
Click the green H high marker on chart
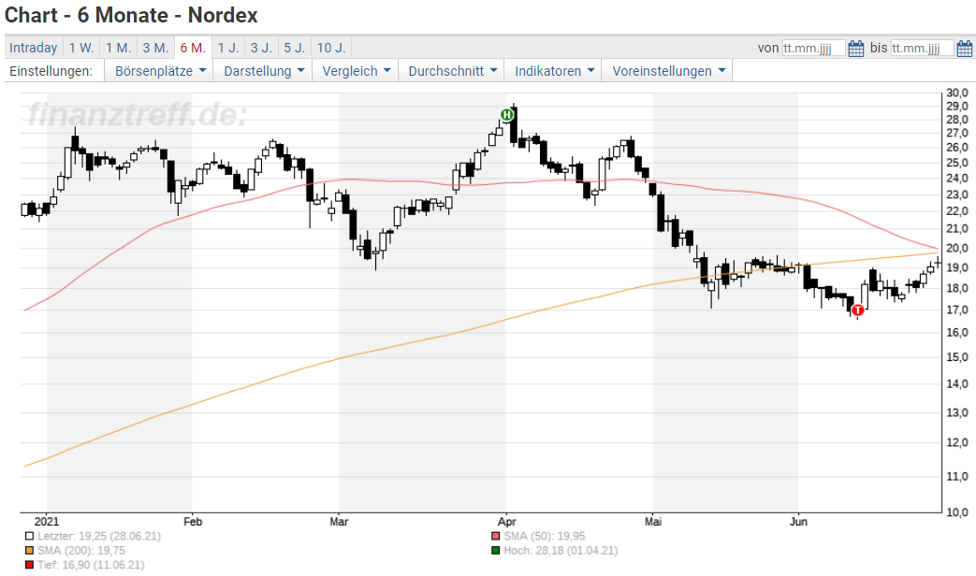506,114
